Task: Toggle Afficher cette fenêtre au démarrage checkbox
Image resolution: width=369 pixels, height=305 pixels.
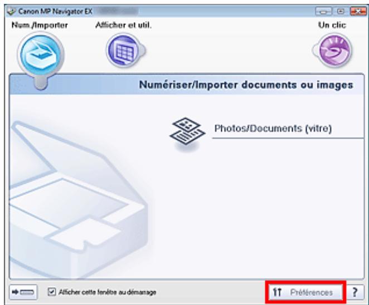Action: tap(52, 292)
